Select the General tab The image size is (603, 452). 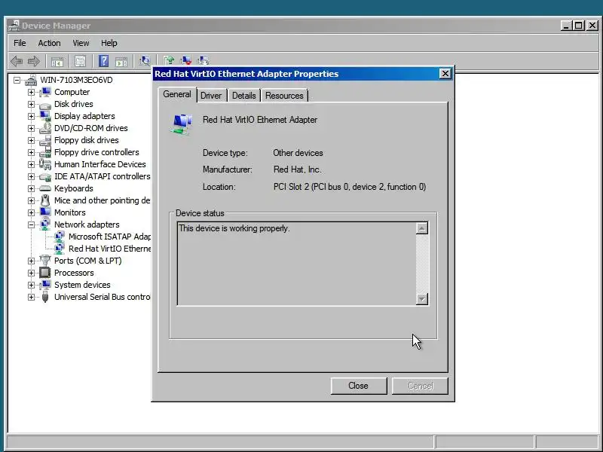point(177,95)
